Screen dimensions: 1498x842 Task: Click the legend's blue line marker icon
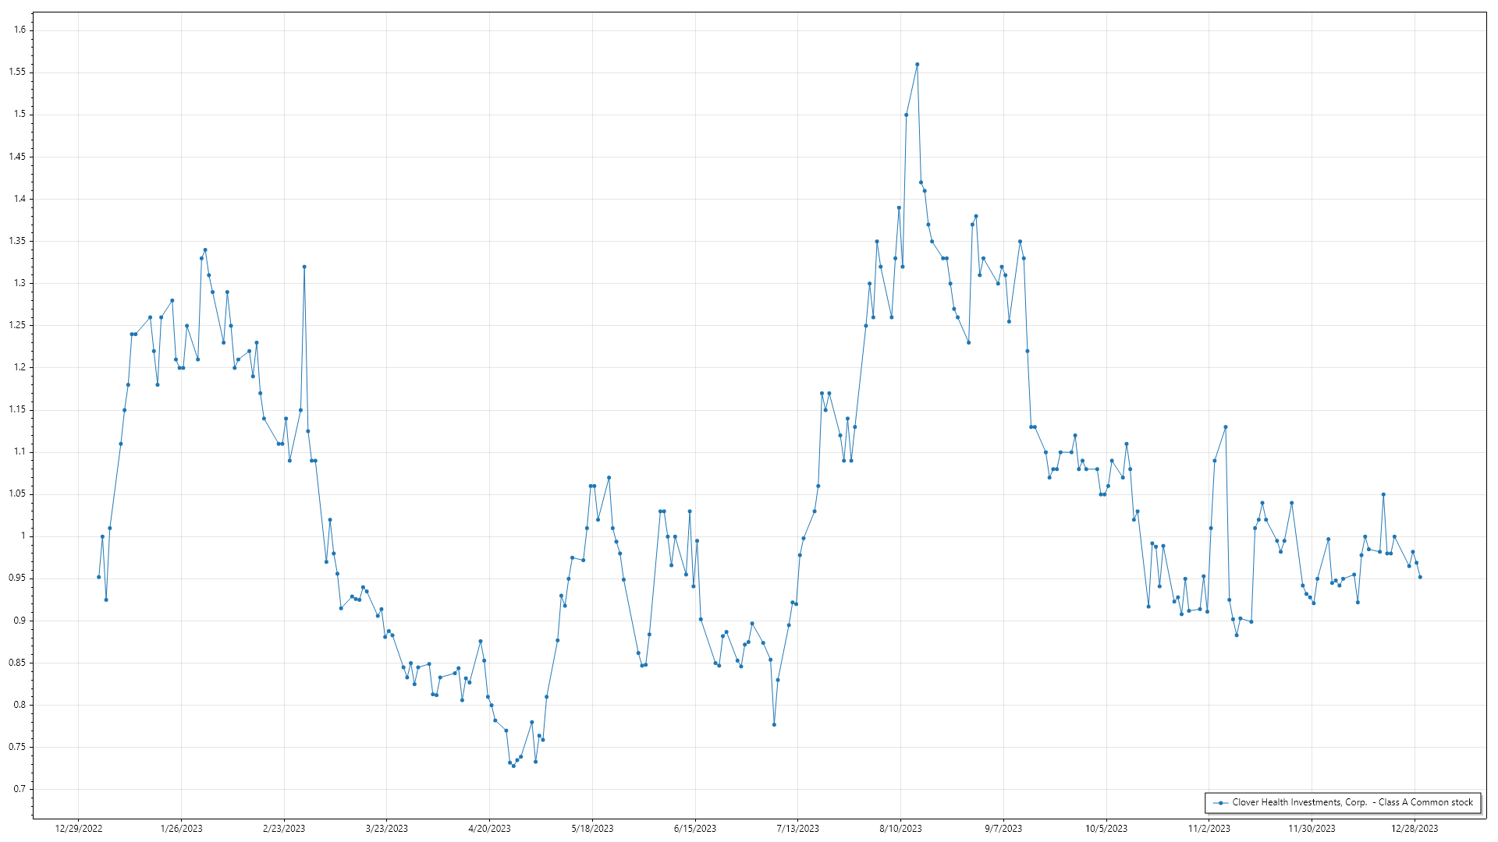[1221, 802]
